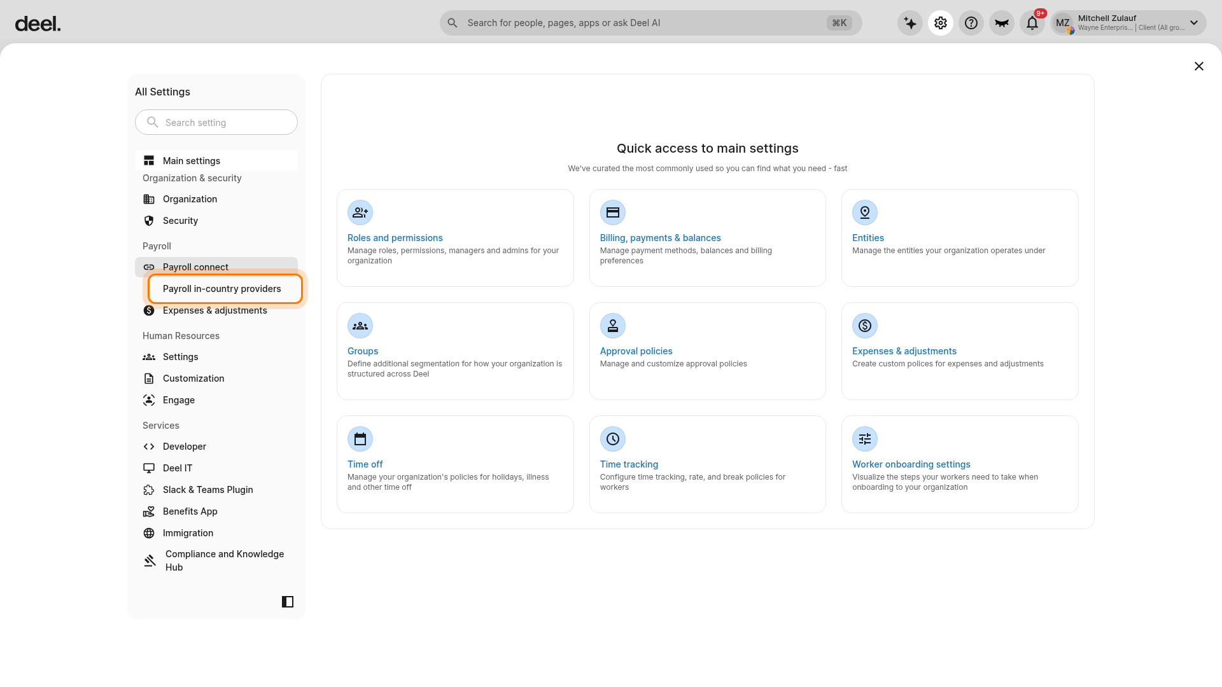Click the Approval policies stamp icon
The image size is (1222, 687).
coord(613,326)
